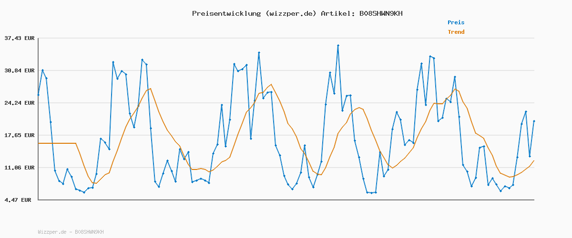Click the highest peak of the blue price line

338,46
